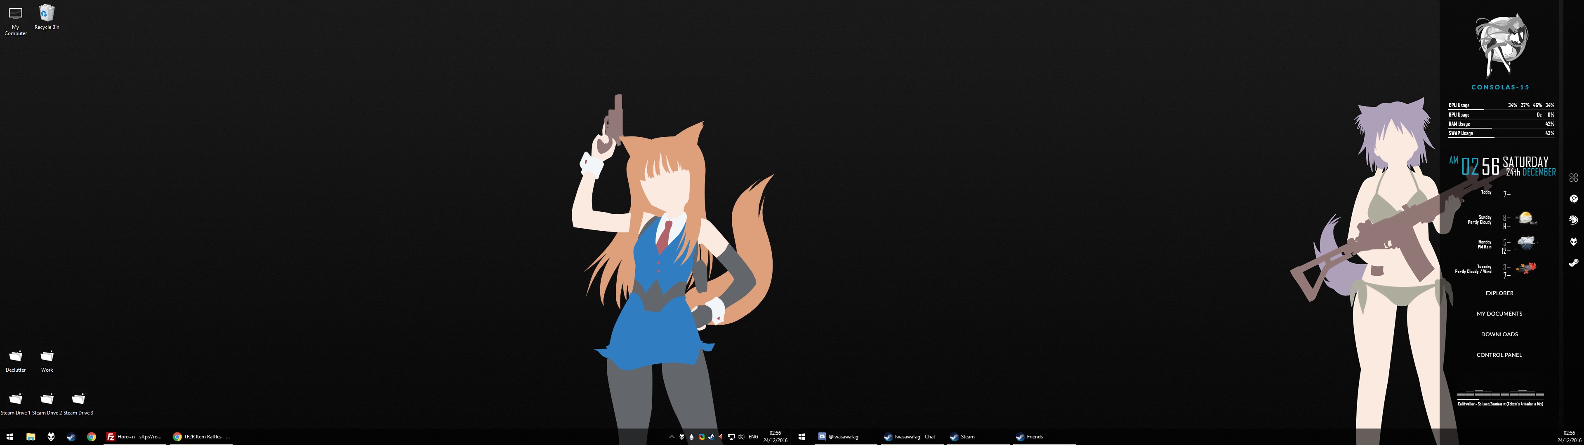This screenshot has height=445, width=1584.
Task: Open pinned Steam icon on left taskbar
Action: point(71,437)
